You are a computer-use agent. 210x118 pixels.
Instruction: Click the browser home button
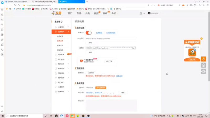pyautogui.click(x=19, y=5)
